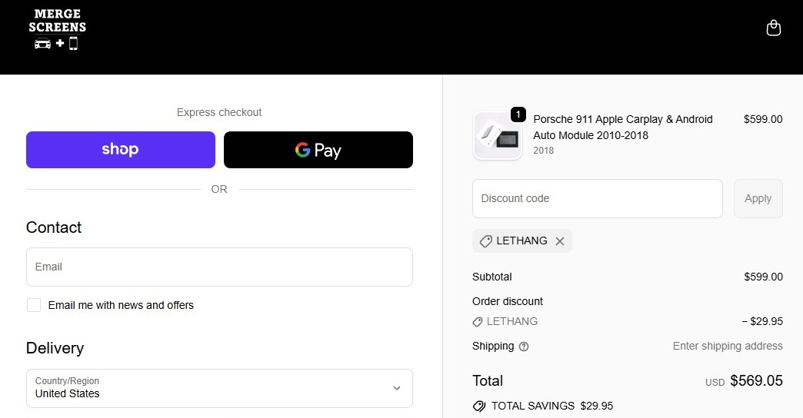This screenshot has height=418, width=803.
Task: Click the discount amount – $29.95
Action: point(762,321)
